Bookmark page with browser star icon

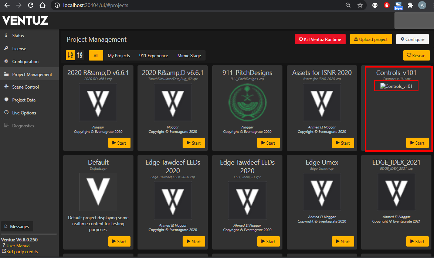(360, 6)
